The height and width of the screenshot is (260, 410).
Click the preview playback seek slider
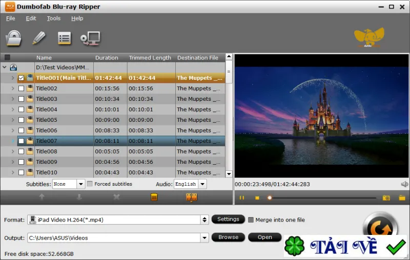click(322, 198)
